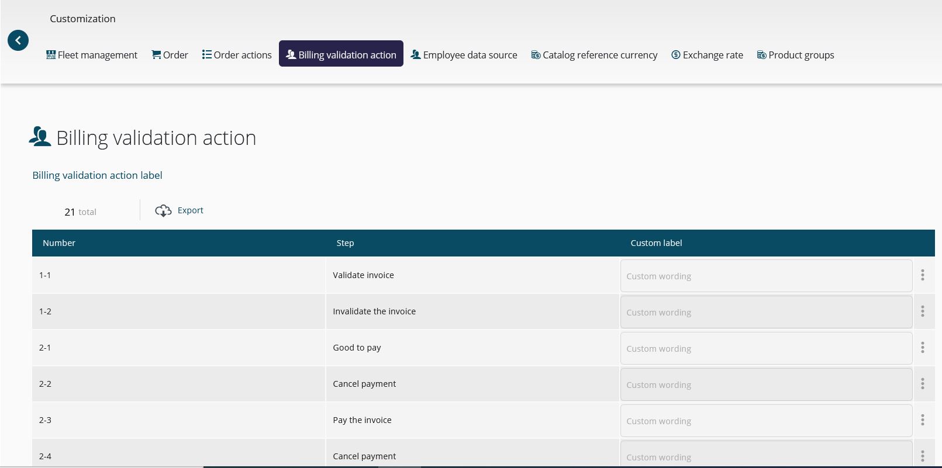
Task: Open the Order actions tab
Action: [237, 55]
